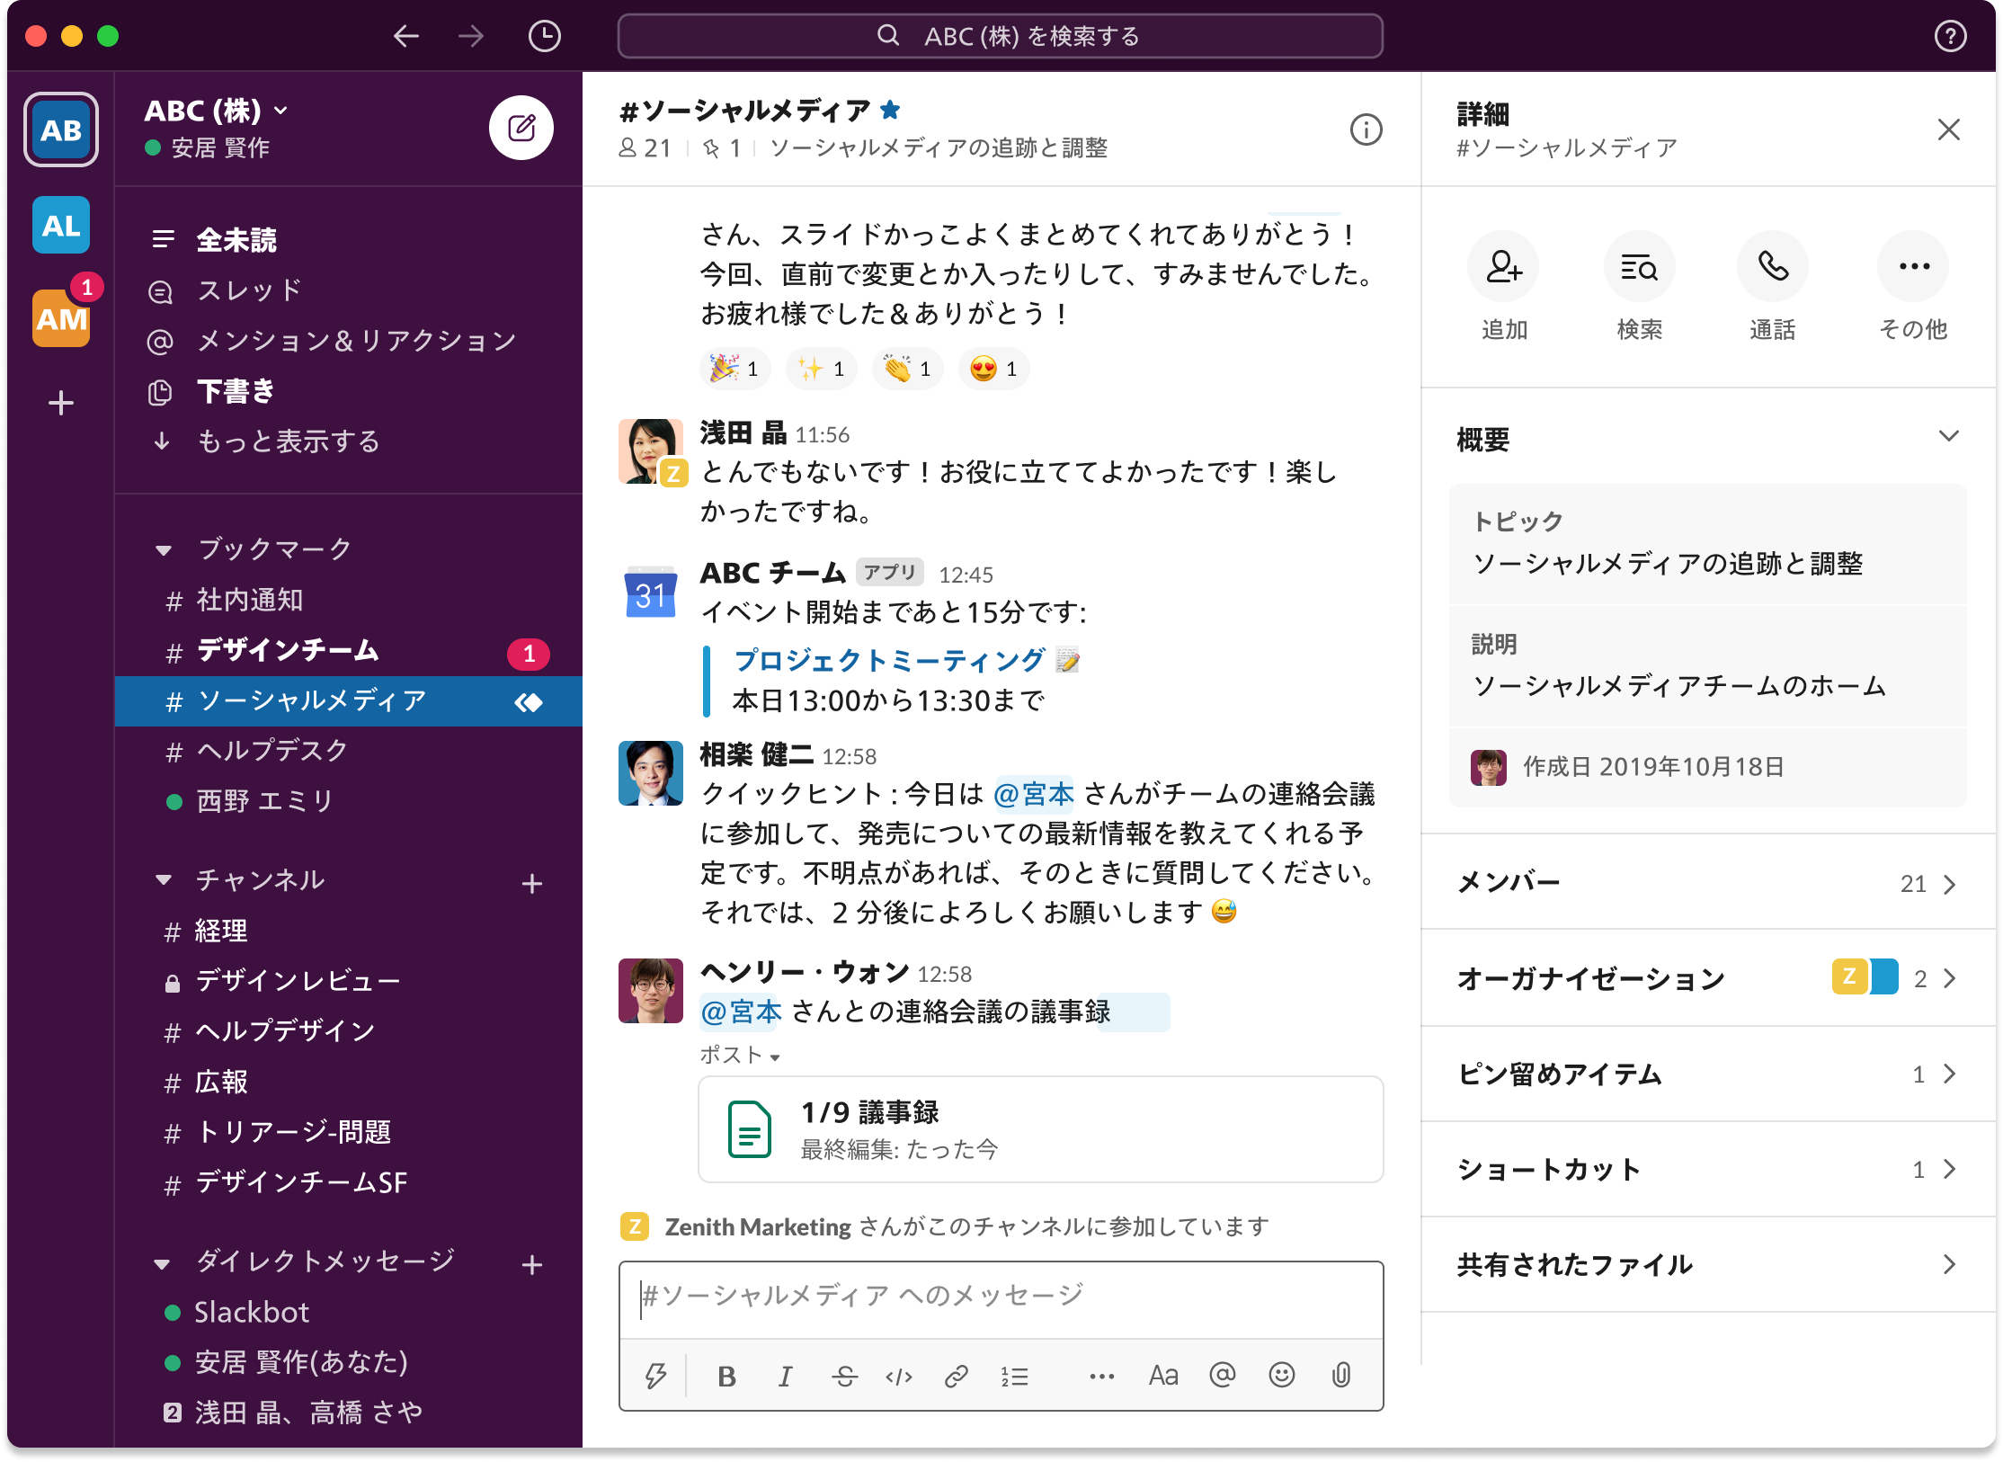
Task: Toggle italic formatting in composer
Action: 785,1376
